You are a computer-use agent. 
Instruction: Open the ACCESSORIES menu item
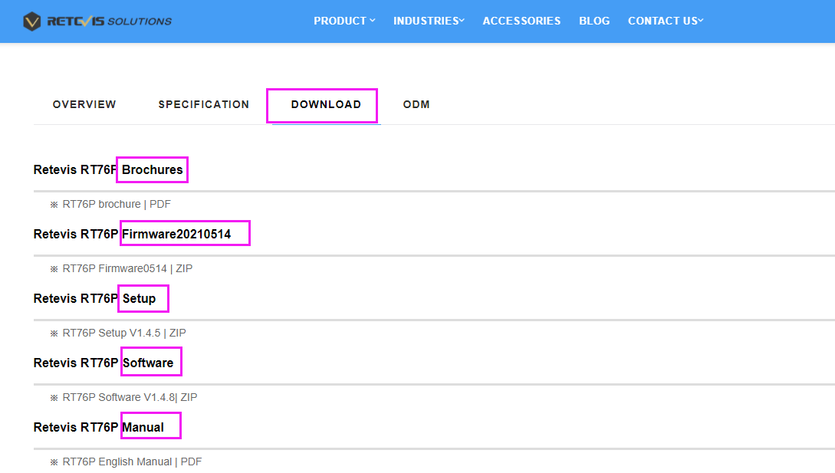coord(521,21)
